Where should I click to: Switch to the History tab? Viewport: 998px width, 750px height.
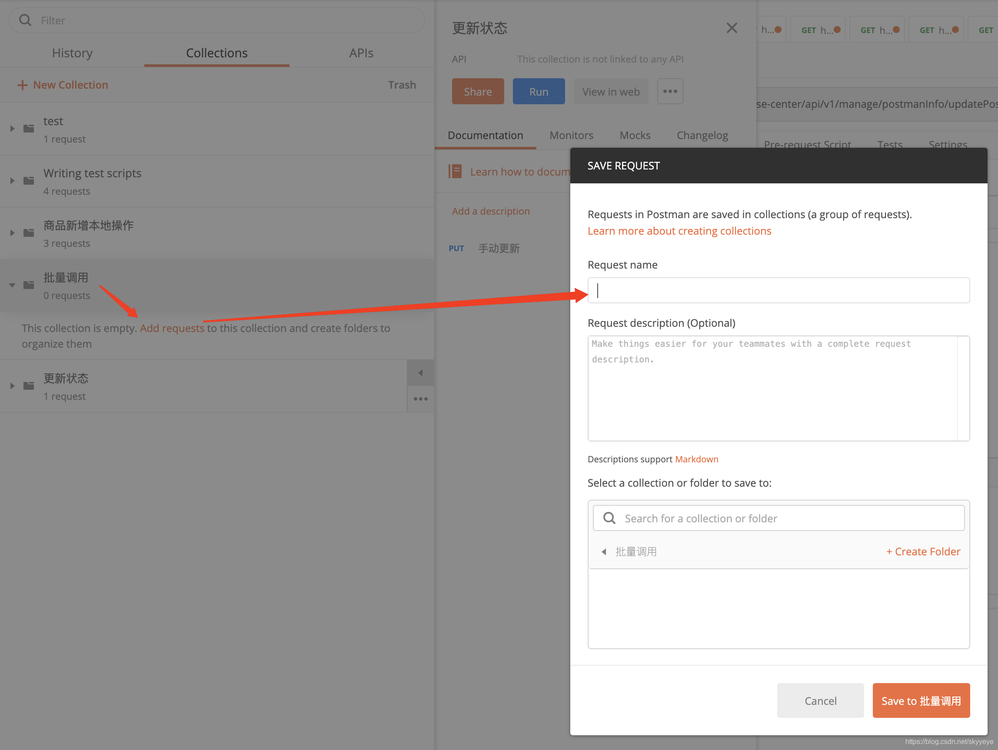coord(72,53)
